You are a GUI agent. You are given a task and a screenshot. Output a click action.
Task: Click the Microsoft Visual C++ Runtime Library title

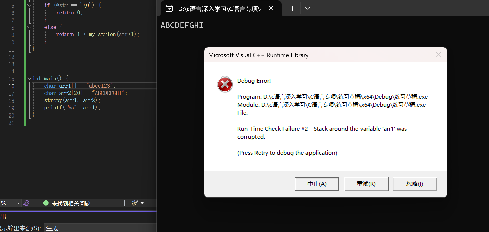point(259,55)
